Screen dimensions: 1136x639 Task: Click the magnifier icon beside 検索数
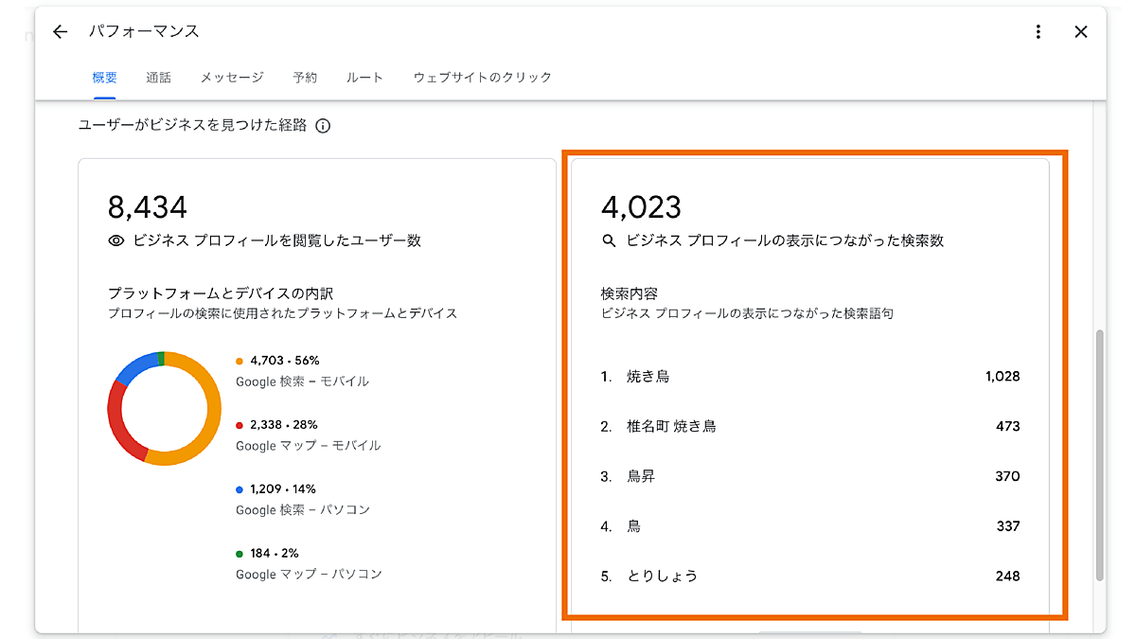pos(610,241)
